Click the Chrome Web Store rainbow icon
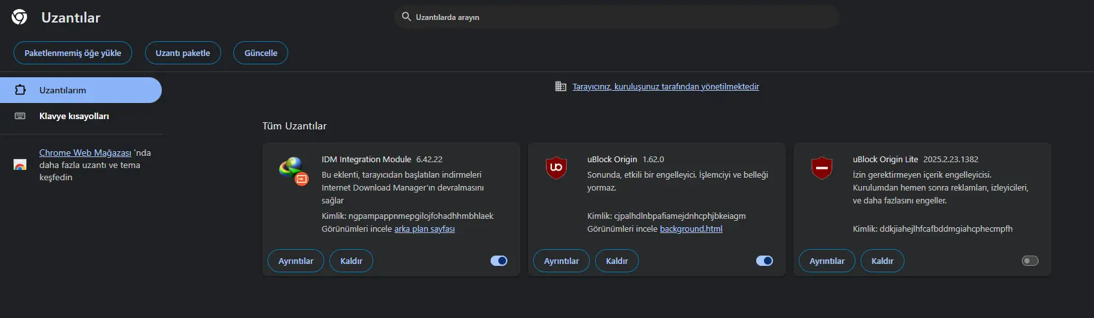The width and height of the screenshot is (1094, 318). 20,165
